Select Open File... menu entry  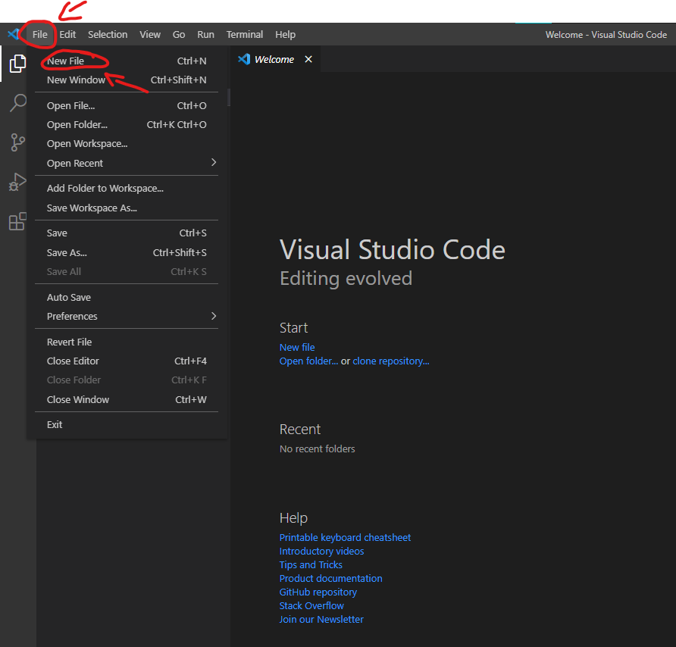point(127,105)
